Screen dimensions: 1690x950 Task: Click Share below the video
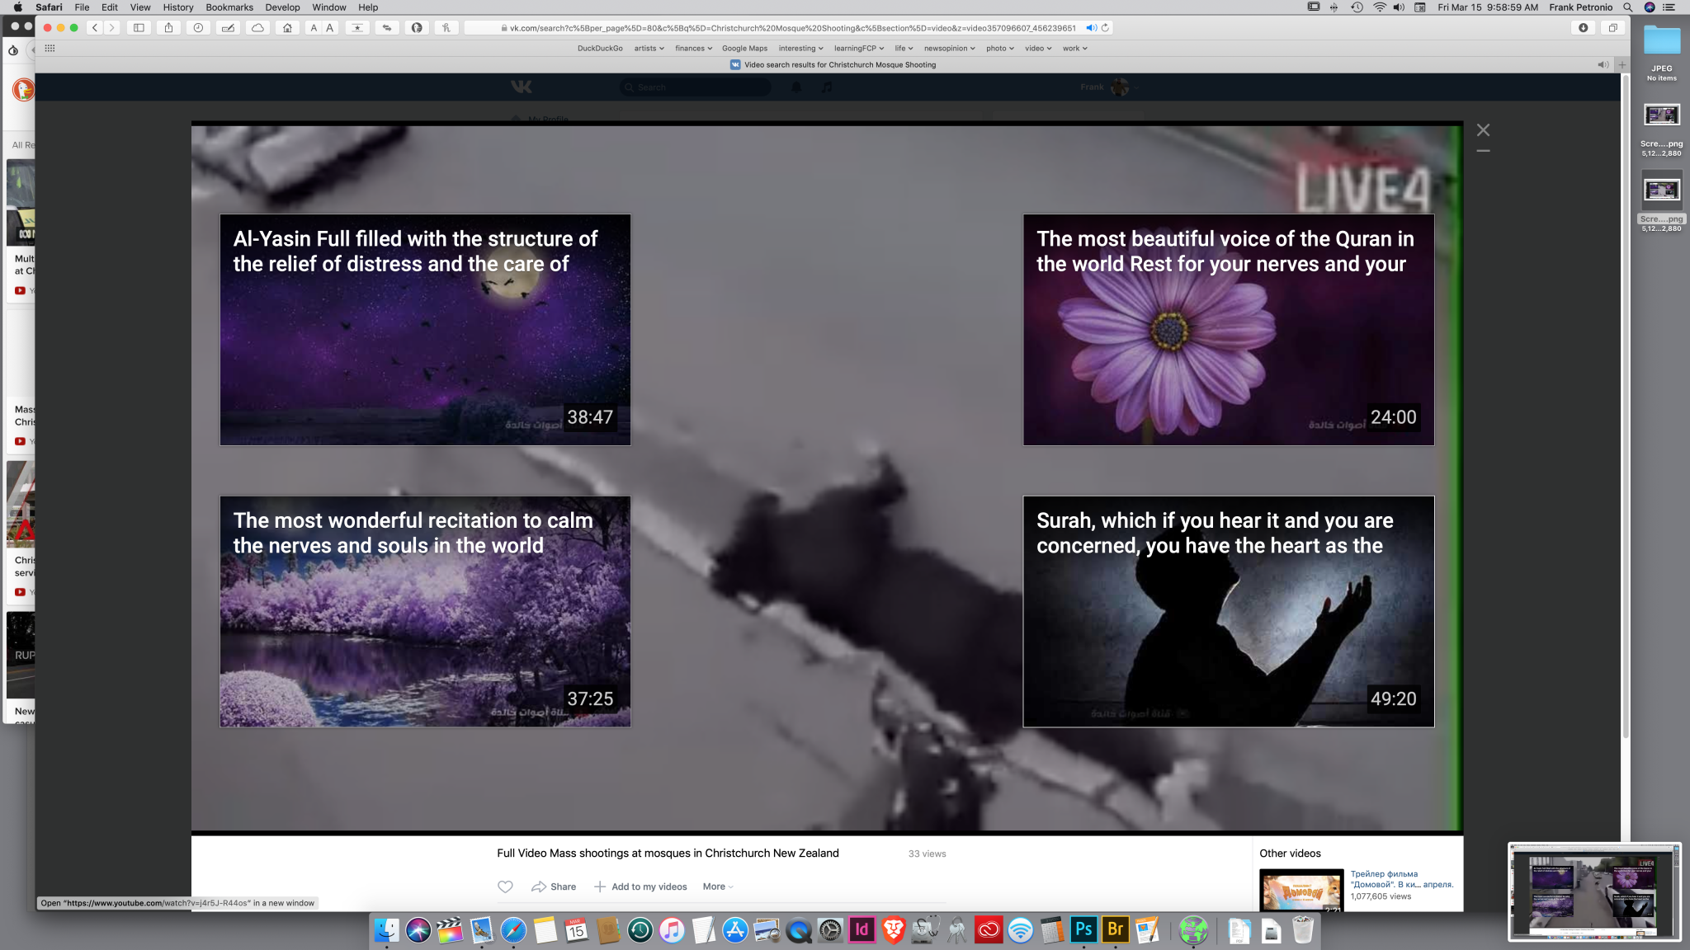click(x=554, y=887)
